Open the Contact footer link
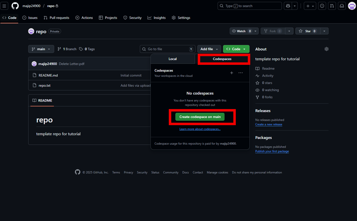 point(198,172)
